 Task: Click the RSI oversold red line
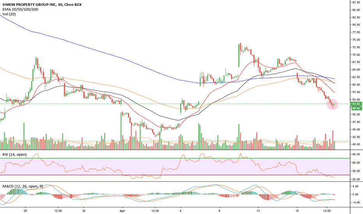[x=175, y=175]
